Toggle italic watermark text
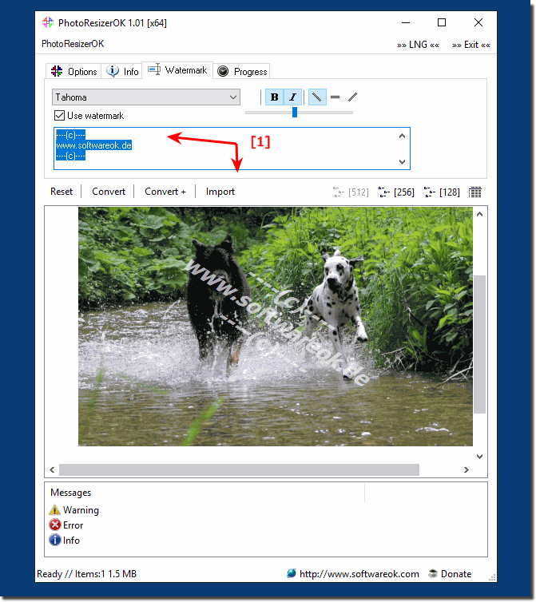Image resolution: width=536 pixels, height=602 pixels. pyautogui.click(x=293, y=97)
